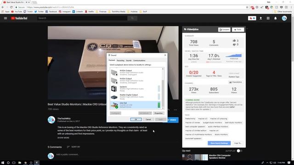Open the LinkedIn bookmark
294x165 pixels.
[x=78, y=11]
